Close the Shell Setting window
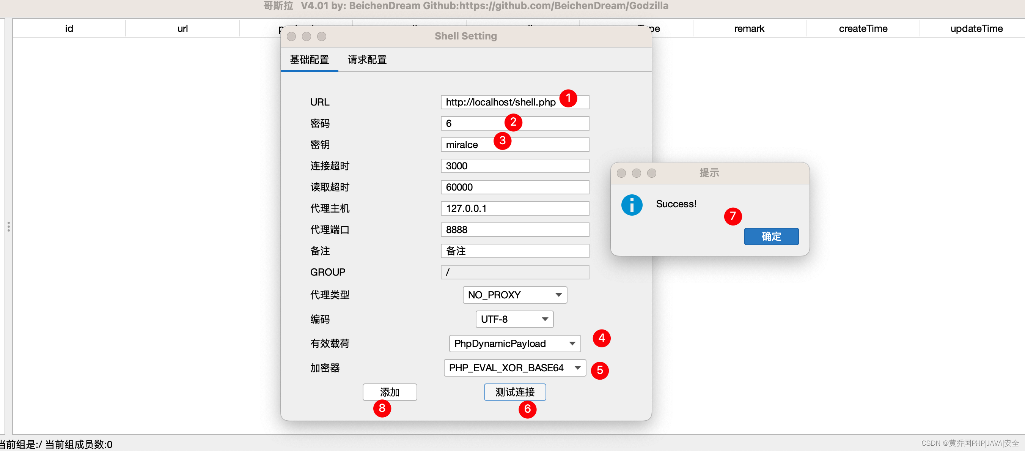This screenshot has height=451, width=1025. click(x=291, y=36)
